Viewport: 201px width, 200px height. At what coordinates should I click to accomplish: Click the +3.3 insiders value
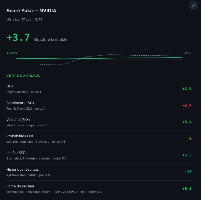187,155
